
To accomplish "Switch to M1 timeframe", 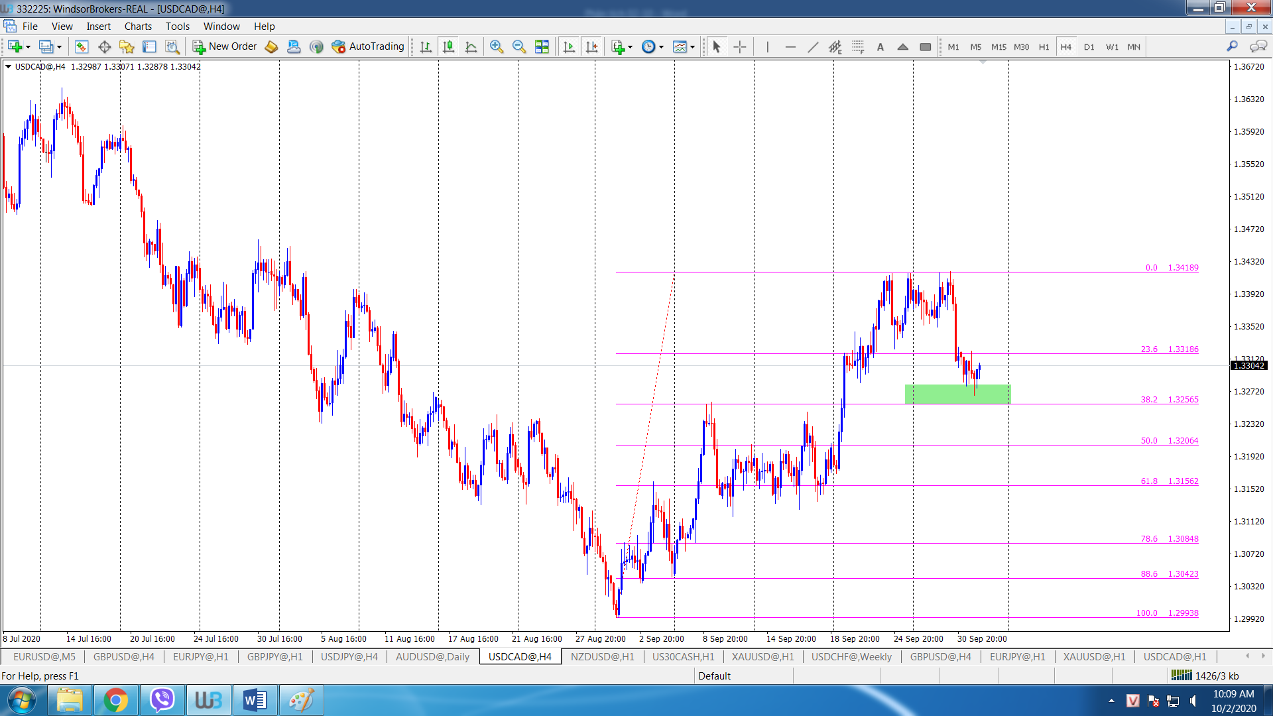I will tap(953, 46).
